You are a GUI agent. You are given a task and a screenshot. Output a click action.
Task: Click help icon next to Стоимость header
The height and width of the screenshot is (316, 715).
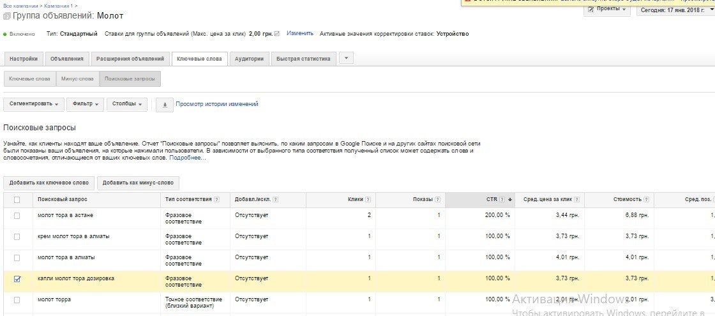click(x=646, y=200)
